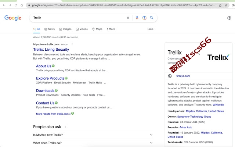This screenshot has width=235, height=147.
Task: Search by image with camera icon
Action: click(144, 18)
